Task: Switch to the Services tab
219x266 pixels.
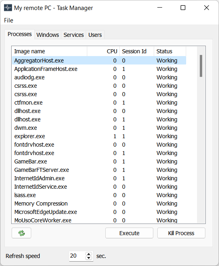Action: tap(74, 35)
